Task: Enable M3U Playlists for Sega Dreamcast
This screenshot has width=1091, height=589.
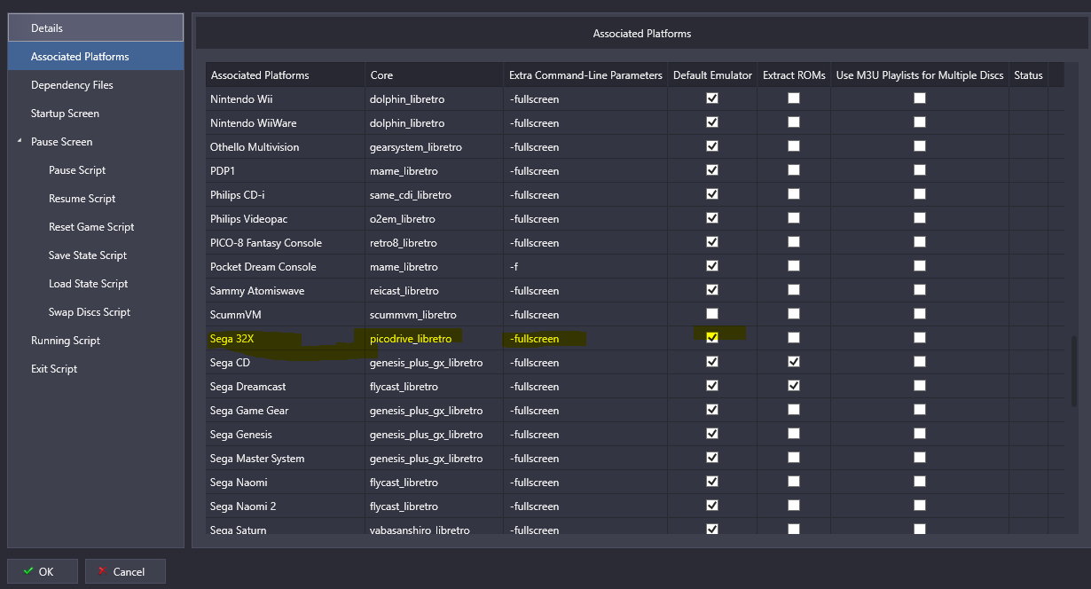Action: (920, 386)
